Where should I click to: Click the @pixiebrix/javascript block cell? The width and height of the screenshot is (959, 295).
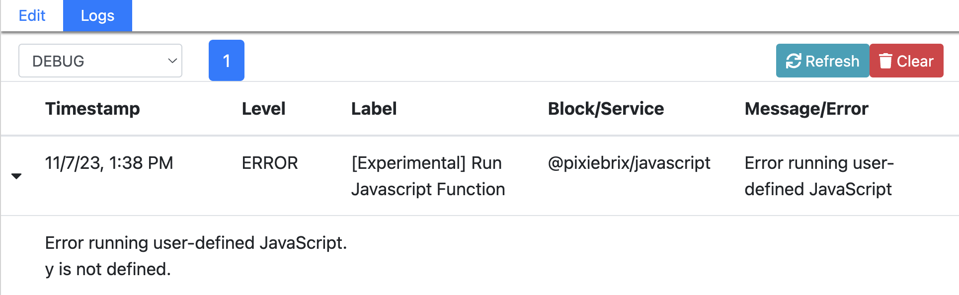point(629,163)
